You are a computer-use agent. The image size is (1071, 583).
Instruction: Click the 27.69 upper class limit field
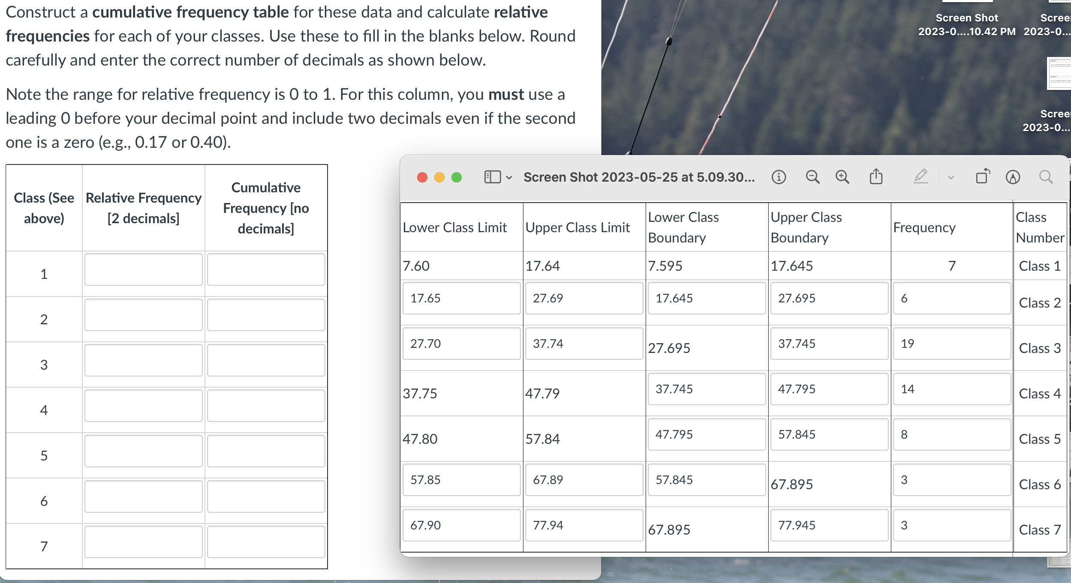584,298
